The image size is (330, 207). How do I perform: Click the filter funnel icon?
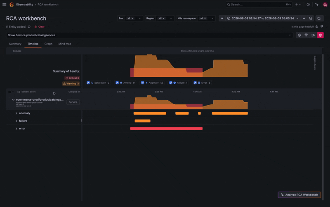tap(306, 35)
